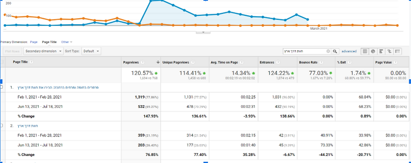Open the Sort Type Default dropdown
Viewport: 411px width, 163px height.
(91, 52)
